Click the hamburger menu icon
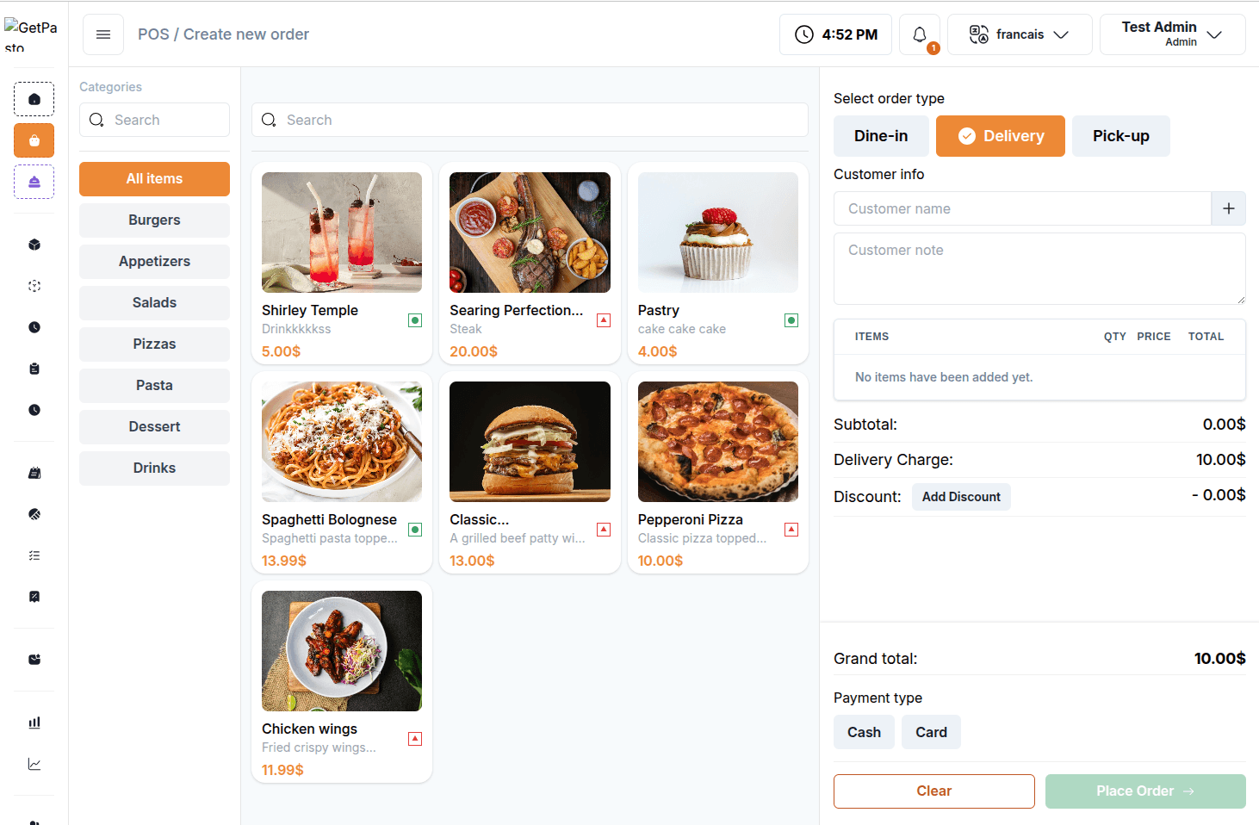Viewport: 1259px width, 825px height. click(x=103, y=34)
